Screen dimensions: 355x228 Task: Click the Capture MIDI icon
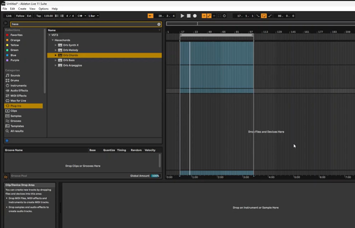pos(219,16)
